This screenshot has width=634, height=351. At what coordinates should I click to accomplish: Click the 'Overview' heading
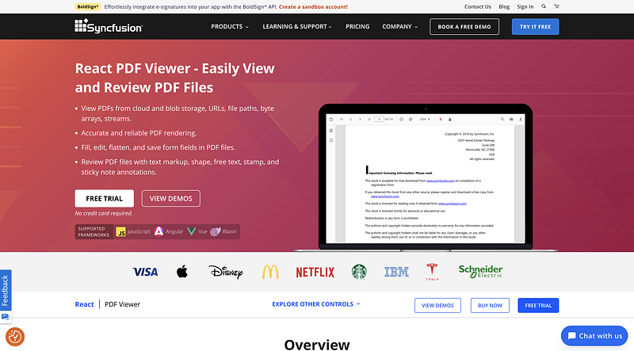[x=317, y=345]
